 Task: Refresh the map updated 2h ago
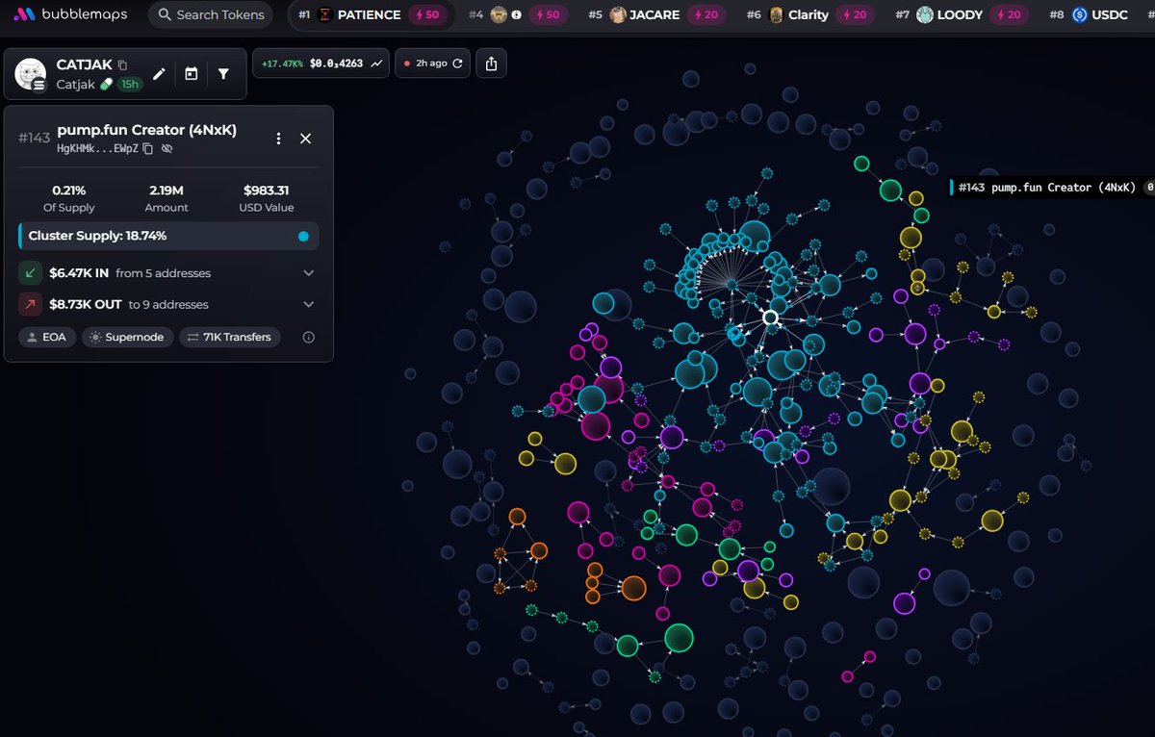coord(457,64)
